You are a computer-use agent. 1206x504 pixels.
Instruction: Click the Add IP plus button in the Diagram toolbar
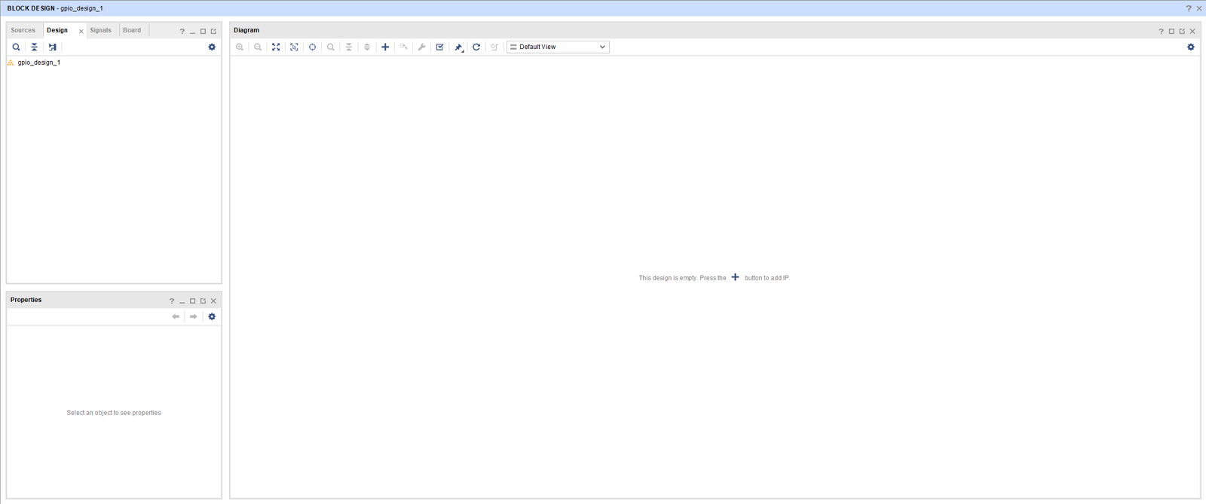click(385, 47)
